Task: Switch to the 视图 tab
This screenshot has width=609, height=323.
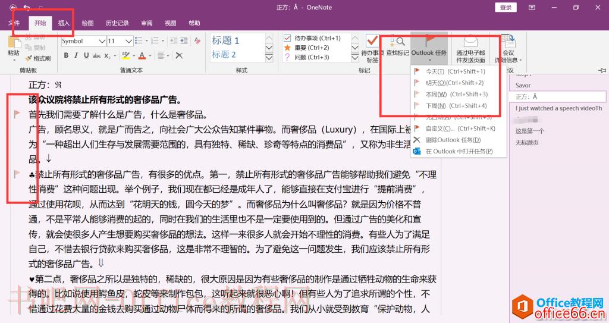Action: 170,23
